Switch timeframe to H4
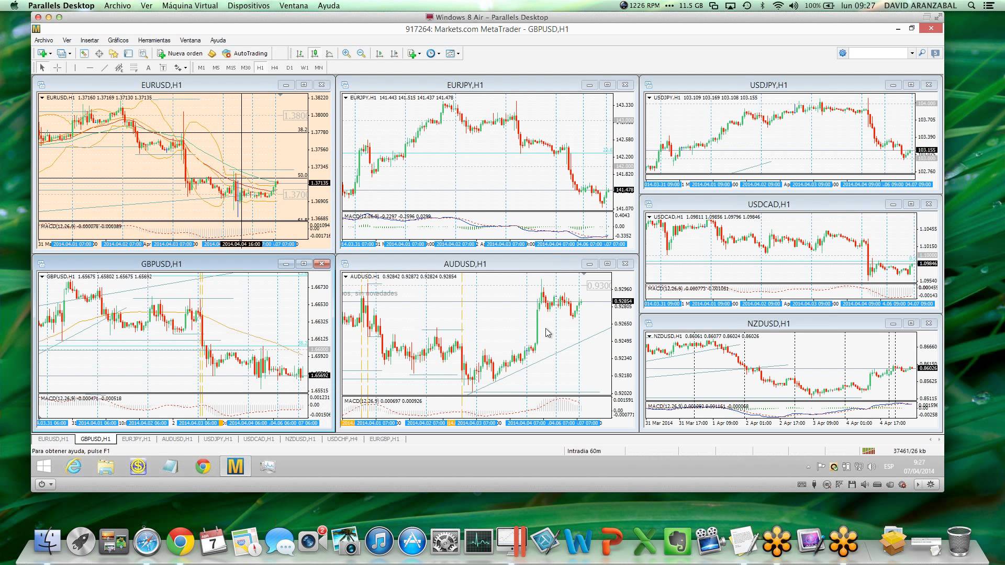This screenshot has width=1005, height=565. [274, 67]
